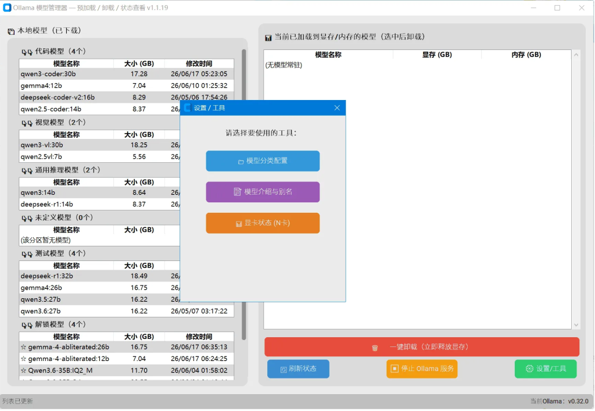Click the 26/05/07 03:17:22 timestamp cell

pos(199,311)
